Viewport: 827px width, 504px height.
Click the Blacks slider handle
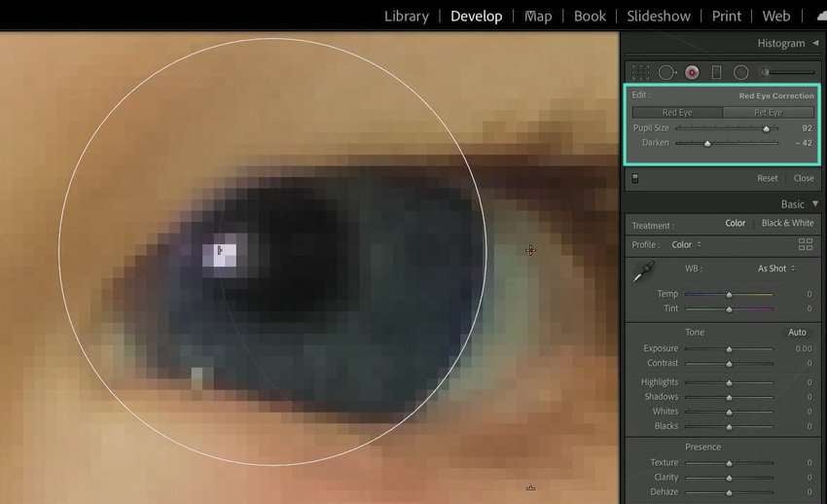(729, 426)
